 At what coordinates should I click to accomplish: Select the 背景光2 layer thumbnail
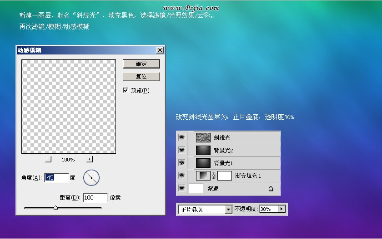coord(203,150)
